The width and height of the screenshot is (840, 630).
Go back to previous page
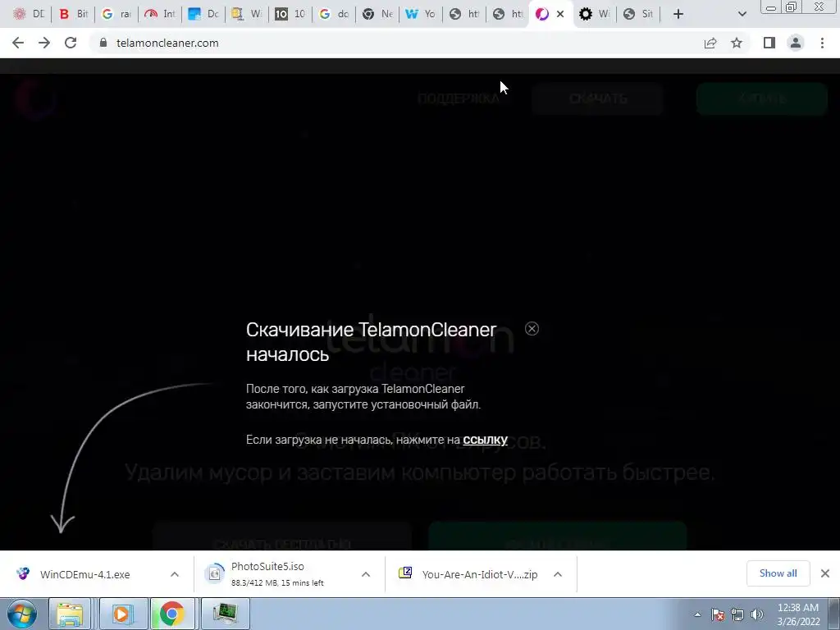tap(18, 43)
